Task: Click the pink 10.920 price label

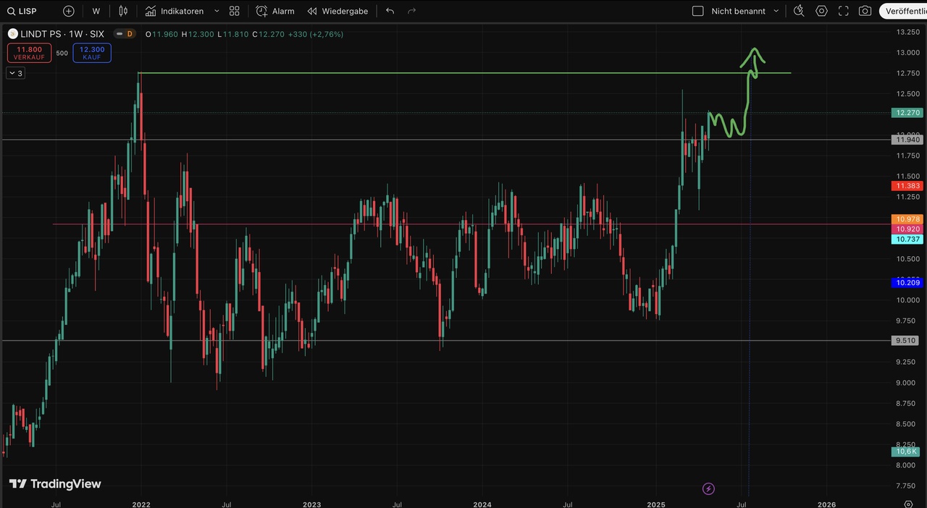Action: [x=908, y=229]
